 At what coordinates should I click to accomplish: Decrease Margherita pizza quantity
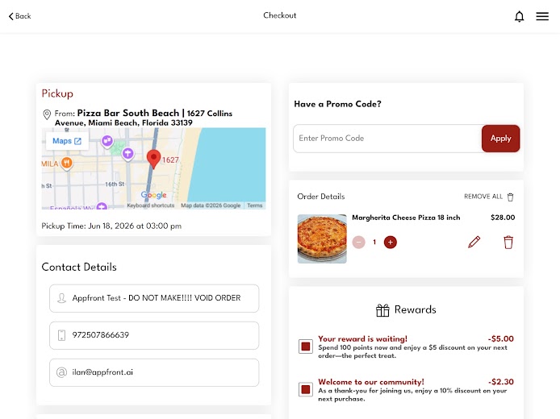(x=358, y=242)
